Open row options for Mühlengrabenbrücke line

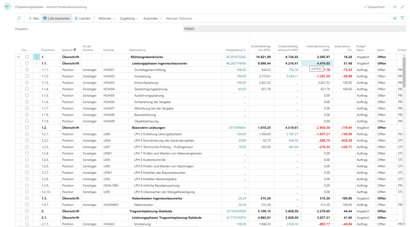(36, 57)
